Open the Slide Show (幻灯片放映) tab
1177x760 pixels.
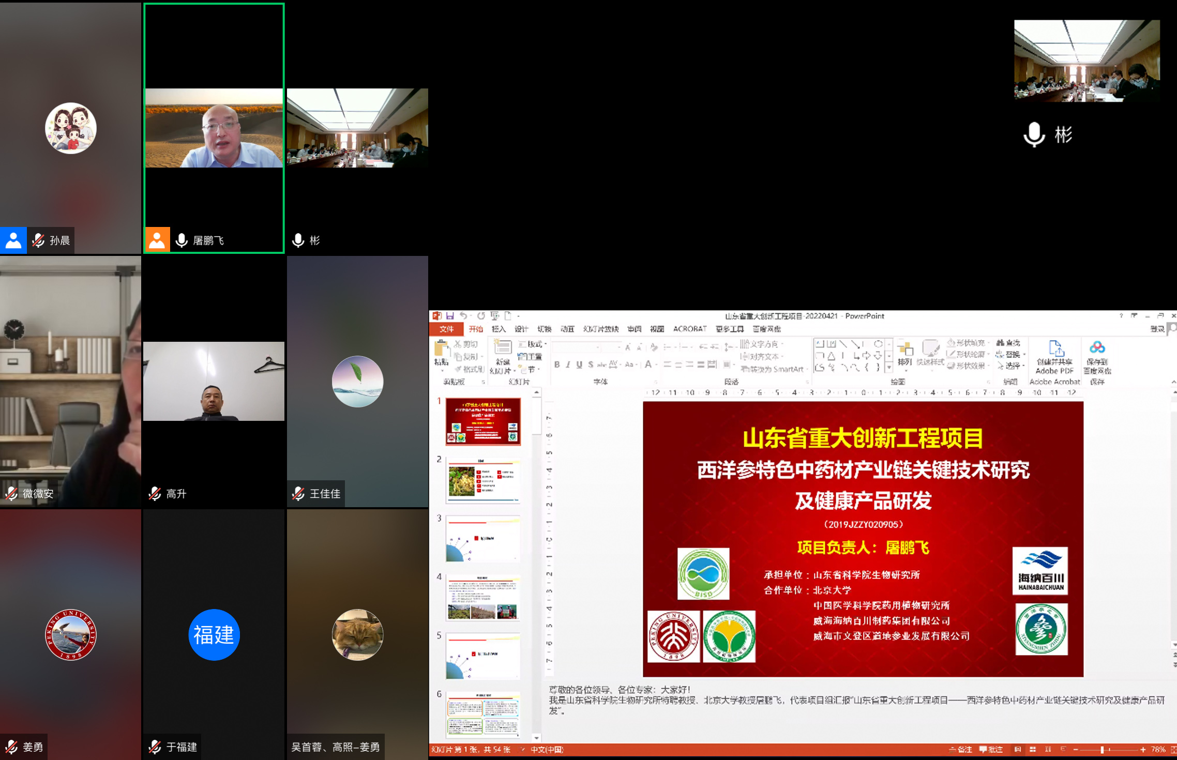pyautogui.click(x=600, y=329)
